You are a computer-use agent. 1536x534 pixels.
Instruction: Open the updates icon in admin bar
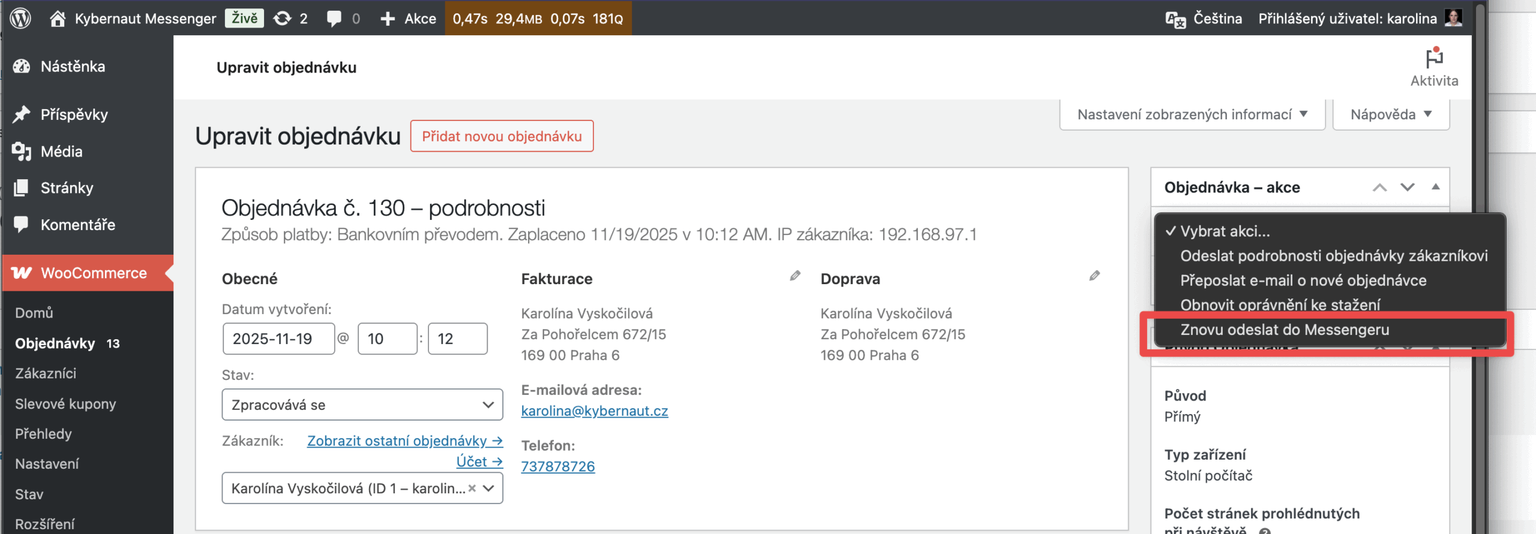click(282, 18)
